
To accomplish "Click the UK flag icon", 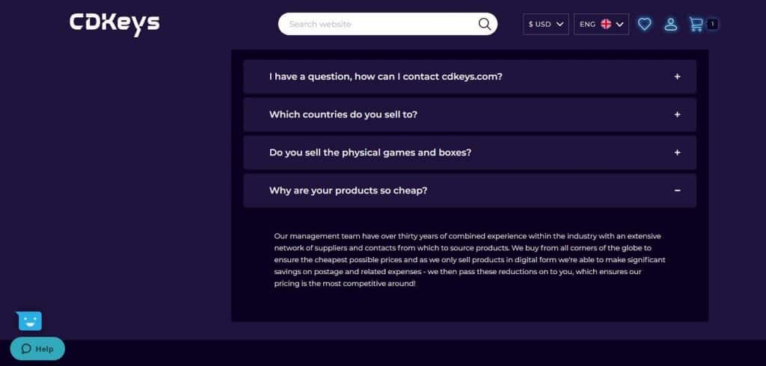I will pyautogui.click(x=606, y=24).
